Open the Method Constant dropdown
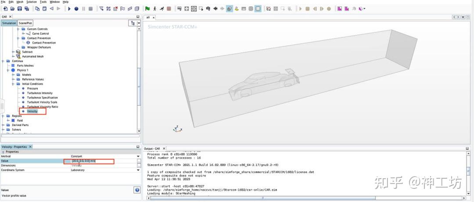 139,156
